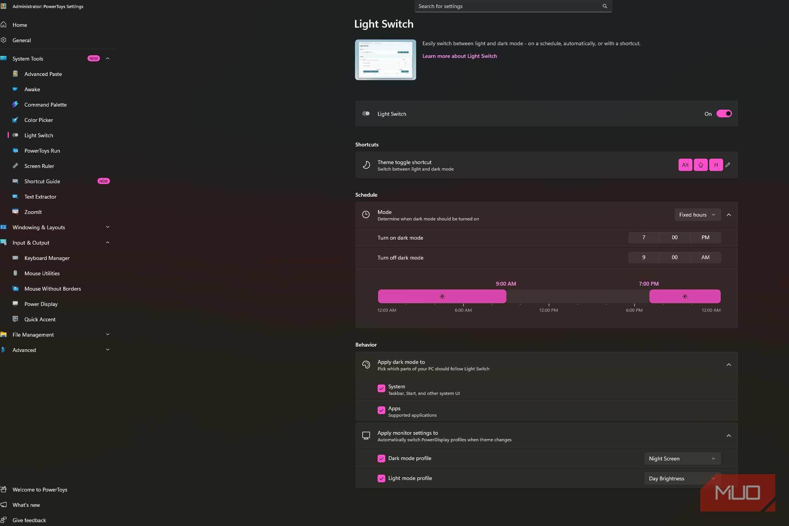Click the Awake cup icon

(x=15, y=89)
